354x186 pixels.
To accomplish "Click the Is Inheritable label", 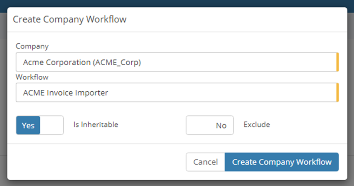I will click(96, 125).
